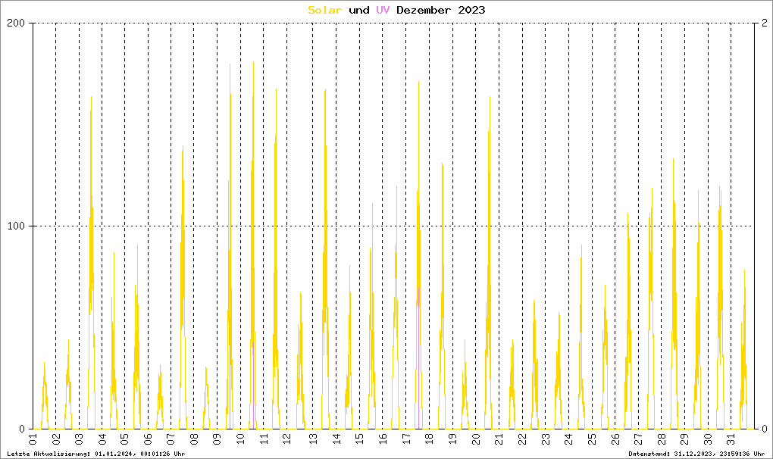Select day 17 on the x-axis
The height and width of the screenshot is (459, 773).
[405, 440]
